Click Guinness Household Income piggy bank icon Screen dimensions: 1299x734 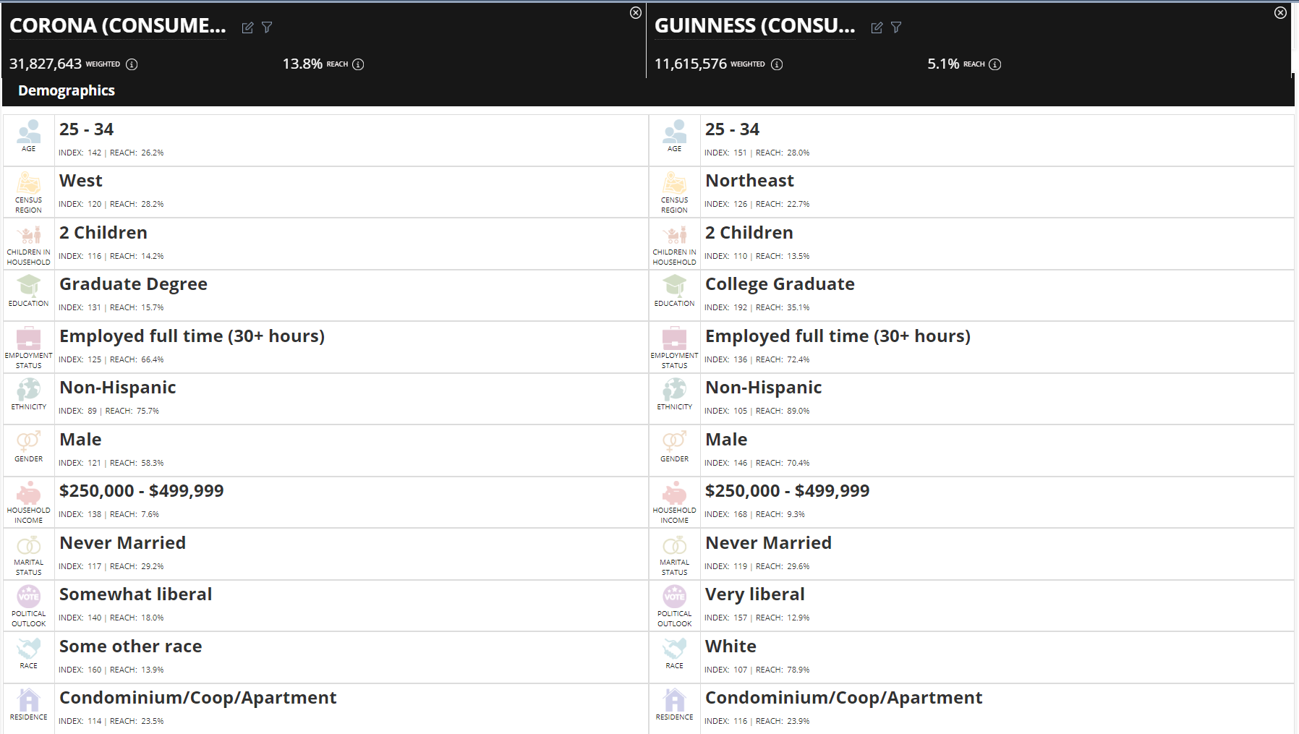pyautogui.click(x=675, y=493)
